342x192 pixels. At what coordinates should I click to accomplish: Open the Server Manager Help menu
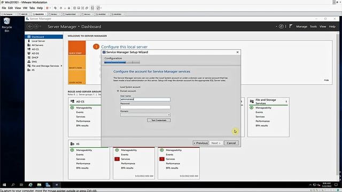pyautogui.click(x=332, y=27)
